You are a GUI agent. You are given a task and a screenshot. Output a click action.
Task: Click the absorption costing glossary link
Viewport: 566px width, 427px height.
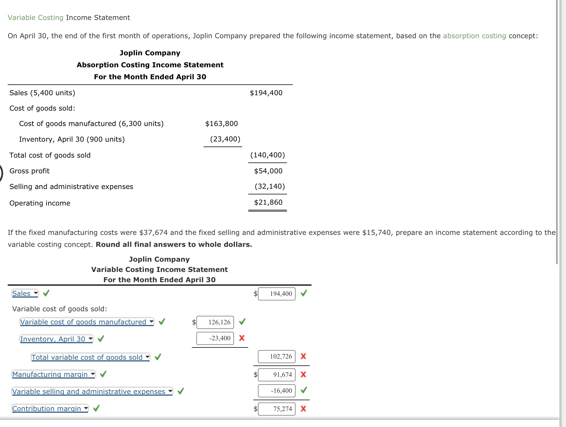click(x=475, y=36)
